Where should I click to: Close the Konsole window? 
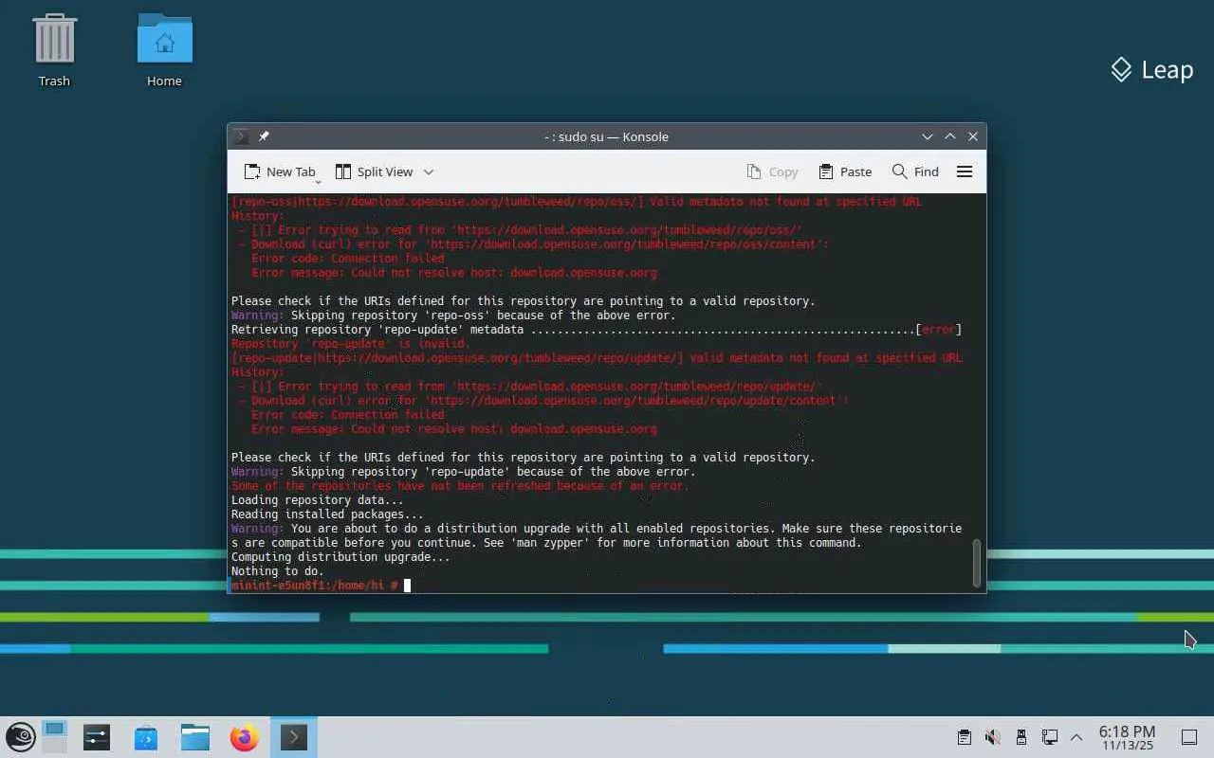coord(973,136)
